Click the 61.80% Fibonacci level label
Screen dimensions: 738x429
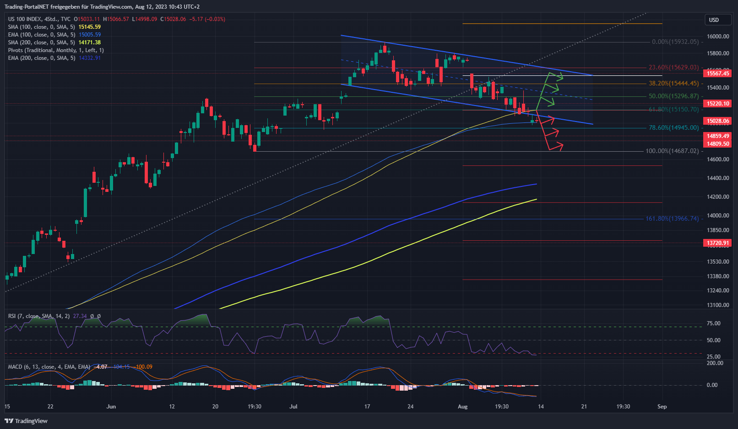[x=673, y=110]
